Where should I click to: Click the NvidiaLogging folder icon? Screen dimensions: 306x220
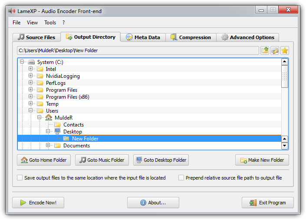coord(40,76)
